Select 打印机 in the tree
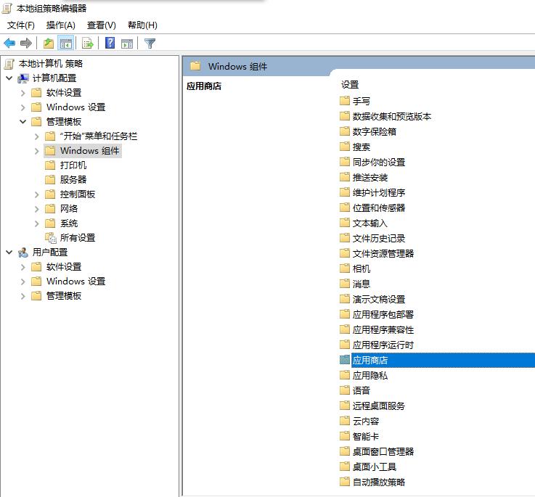Screen dimensions: 535x497 pos(73,165)
